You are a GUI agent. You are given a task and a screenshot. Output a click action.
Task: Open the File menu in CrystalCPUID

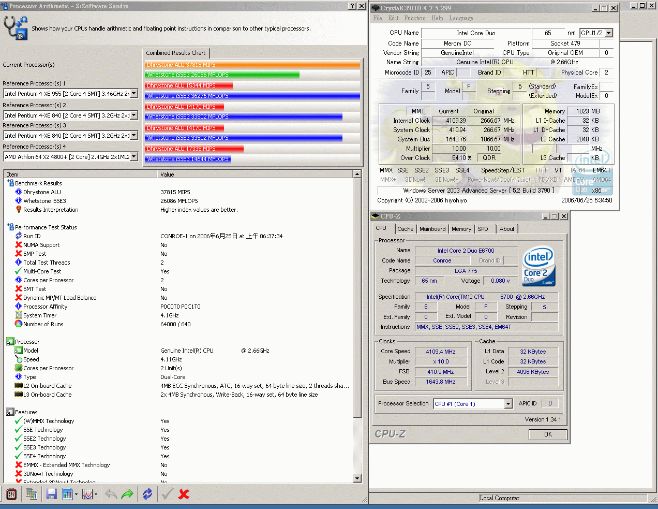(378, 18)
